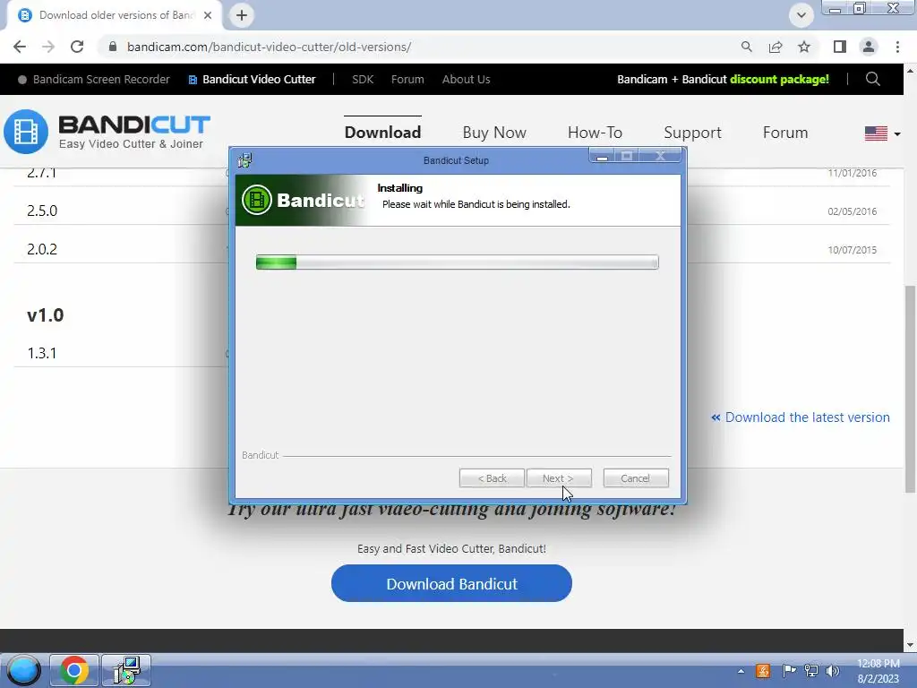
Task: Click Bandicam Screen Recorder link
Action: point(93,79)
